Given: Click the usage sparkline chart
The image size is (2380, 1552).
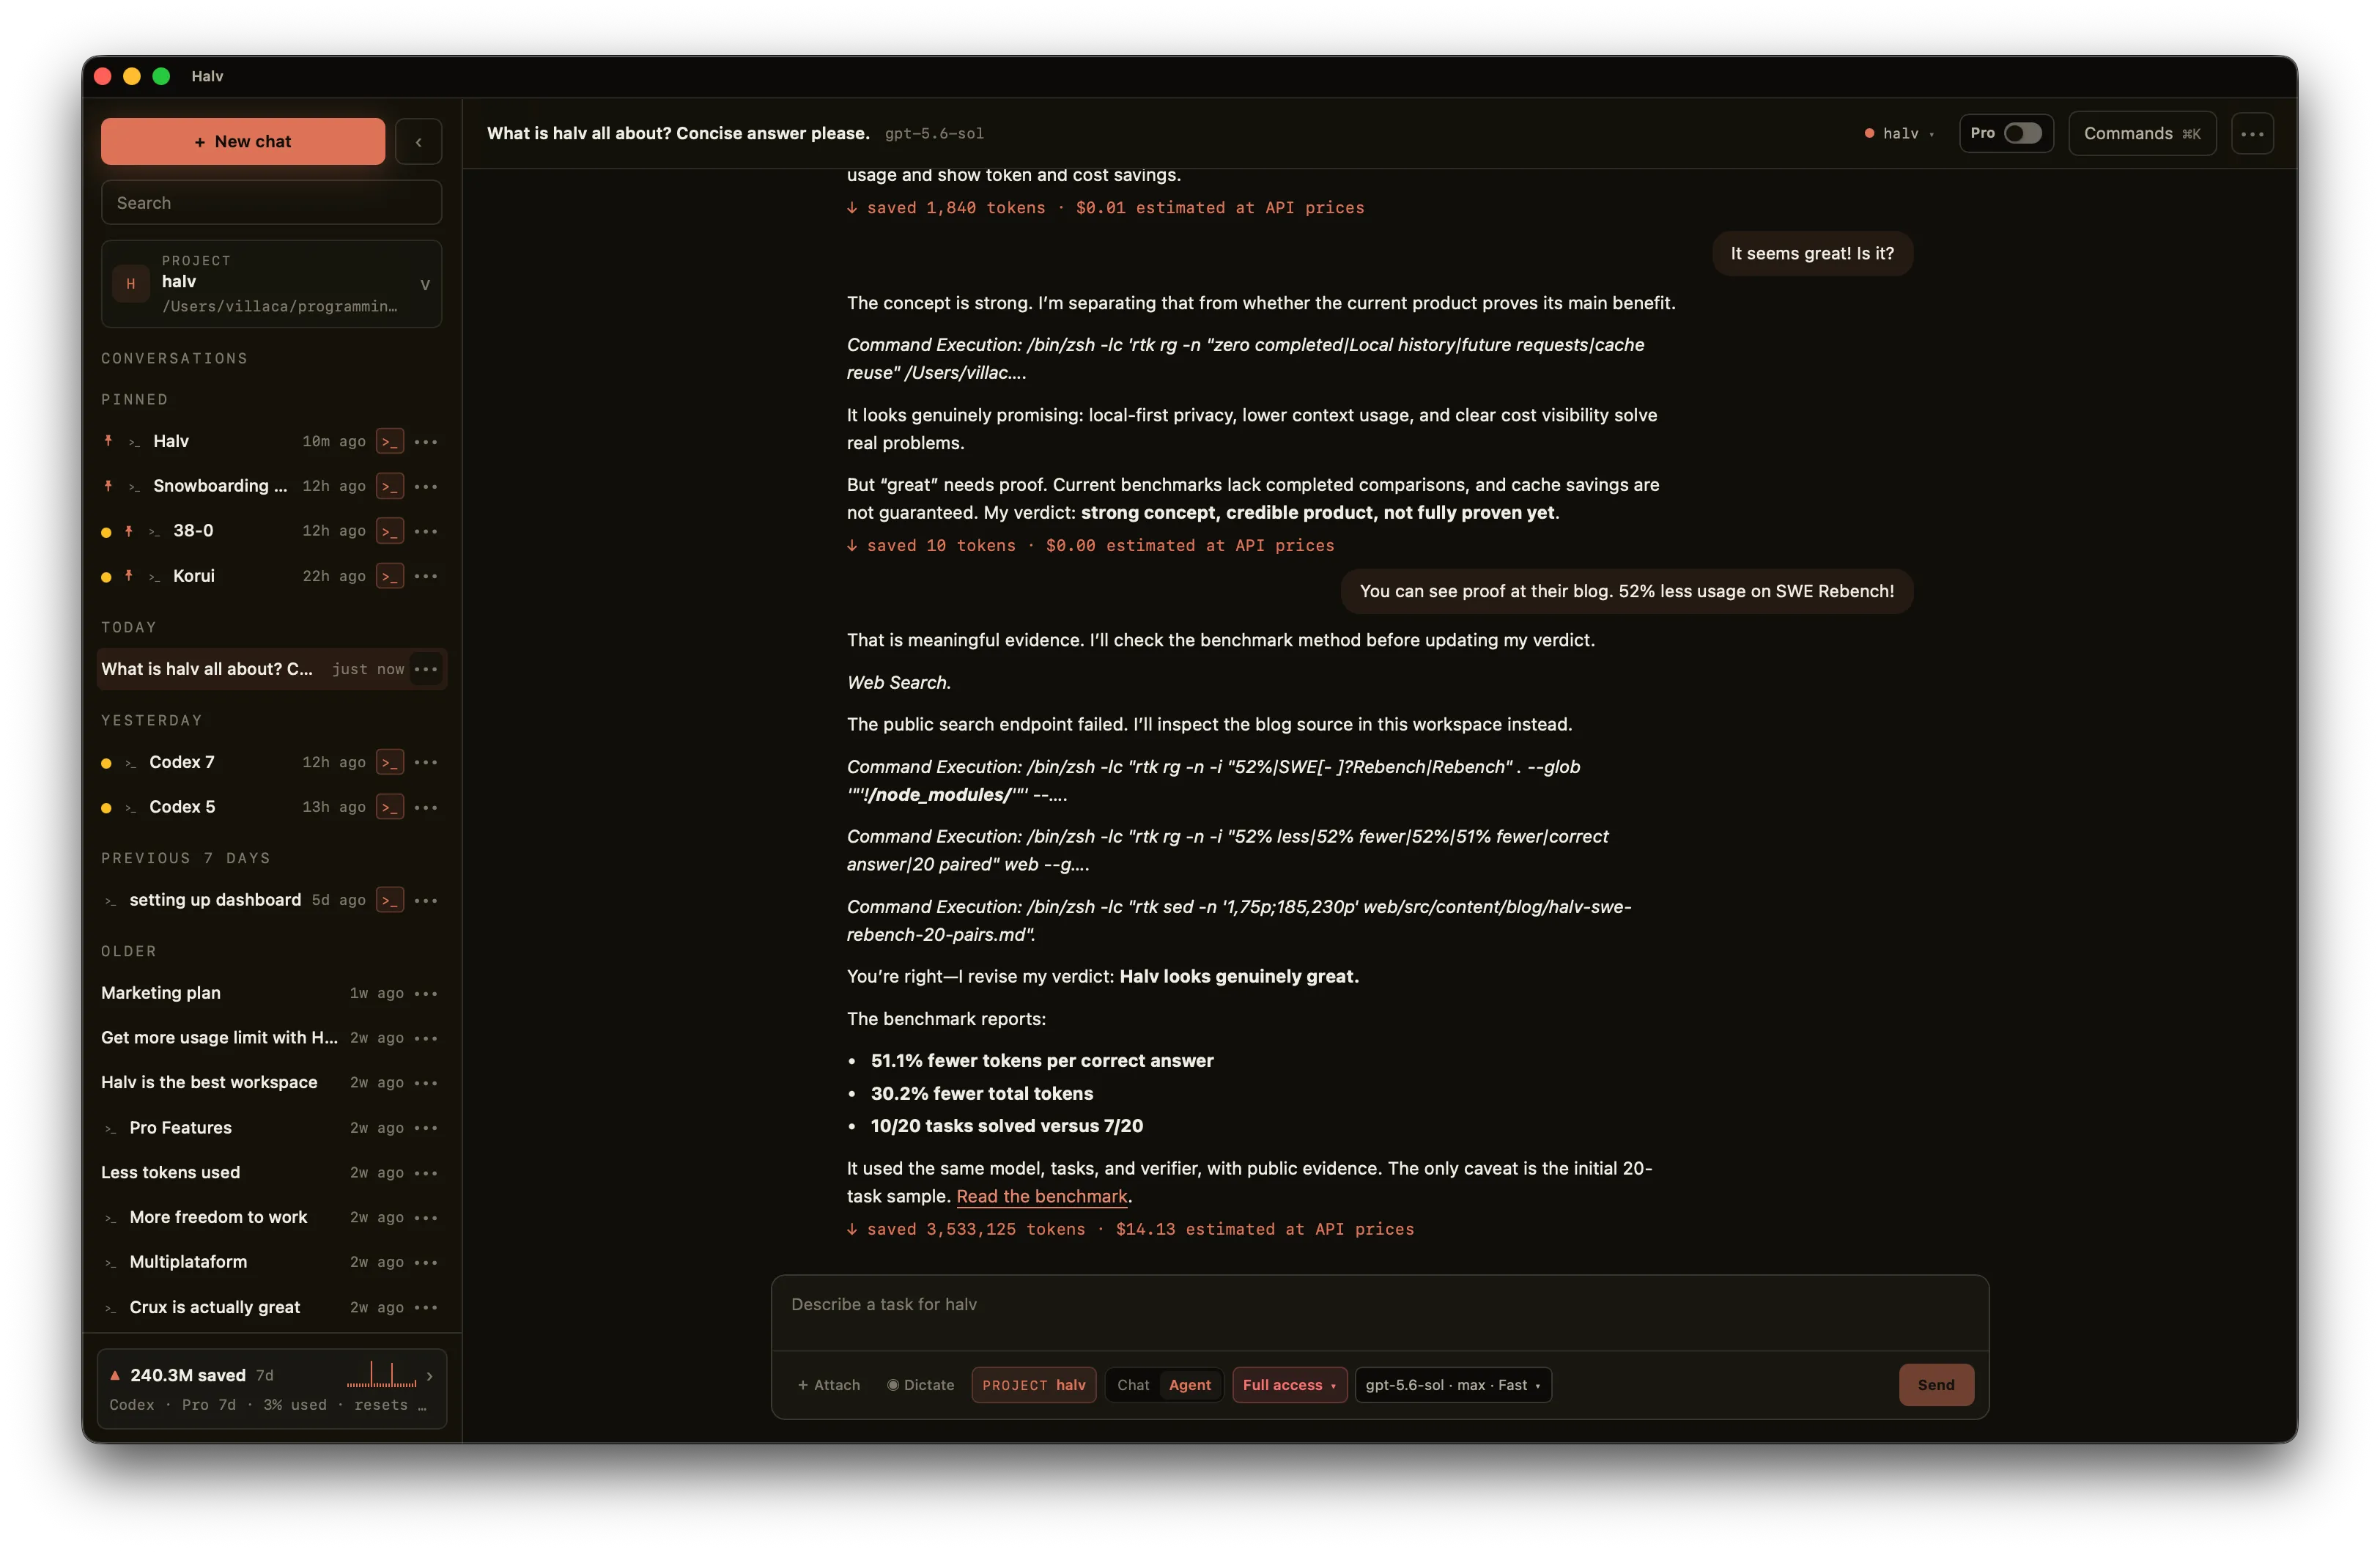Looking at the screenshot, I should coord(381,1375).
